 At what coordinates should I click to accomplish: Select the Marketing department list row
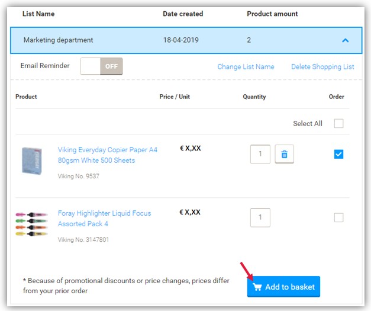[58, 40]
